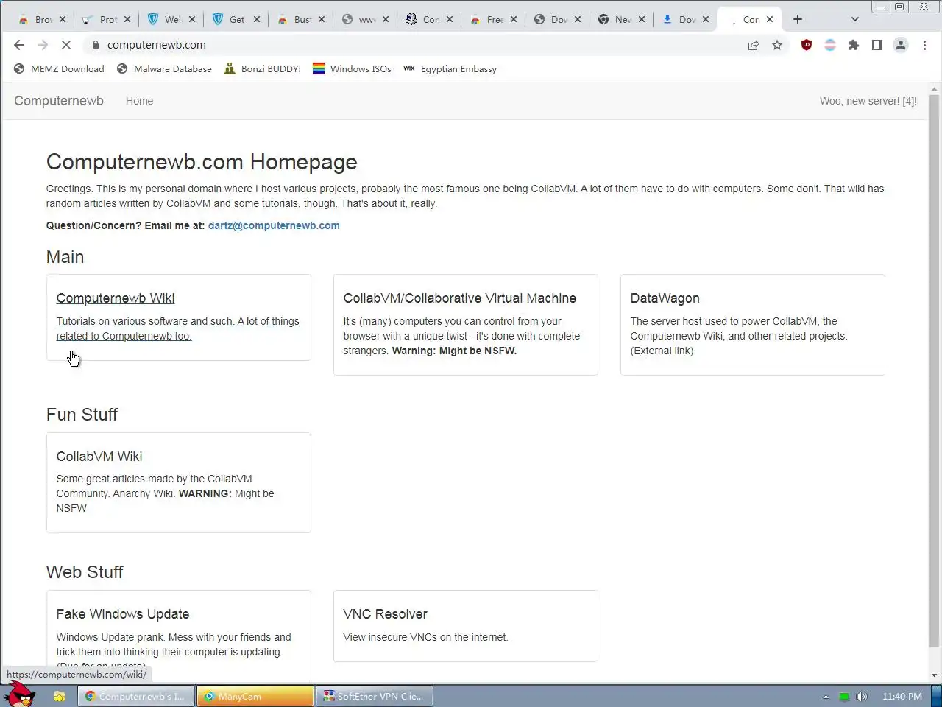
Task: Click the forward navigation arrow
Action: pos(43,45)
